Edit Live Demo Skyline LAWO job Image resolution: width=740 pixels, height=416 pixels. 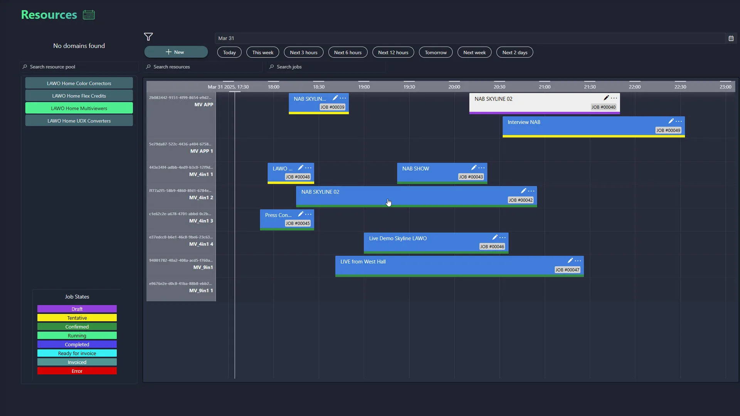[x=494, y=237]
